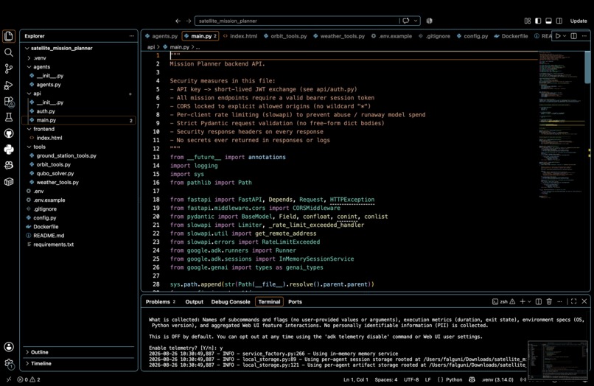Split the editor to the right

574,36
